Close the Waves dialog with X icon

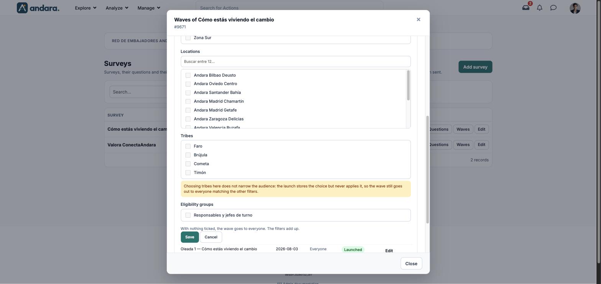[419, 20]
